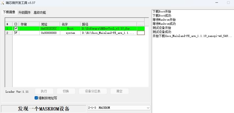Click the RKDevTool app icon in title bar
Image resolution: width=234 pixels, height=113 pixels.
coord(3,3)
